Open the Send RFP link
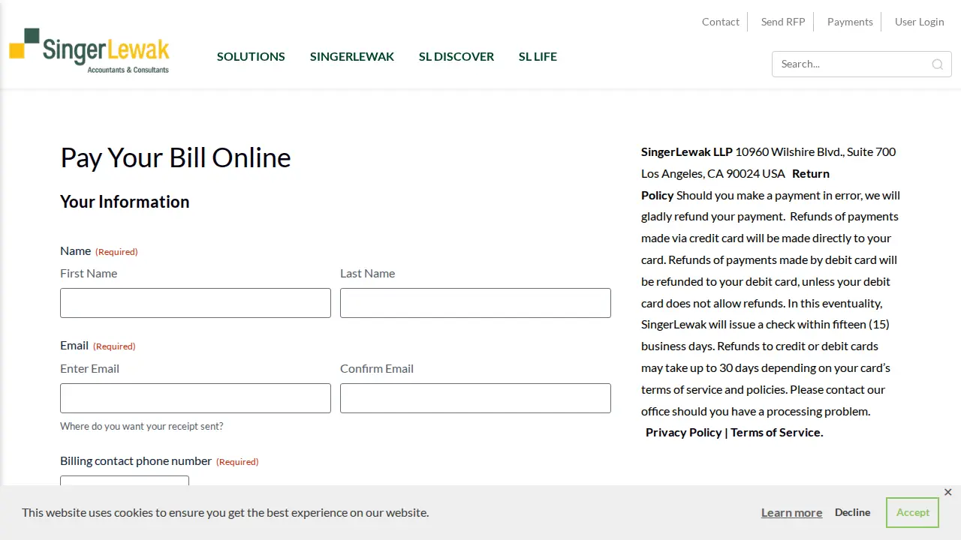The height and width of the screenshot is (540, 961). pos(783,22)
